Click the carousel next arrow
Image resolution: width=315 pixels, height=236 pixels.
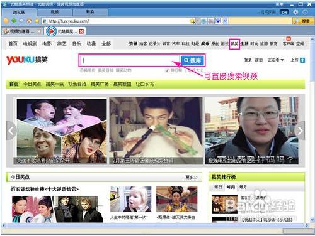point(300,131)
